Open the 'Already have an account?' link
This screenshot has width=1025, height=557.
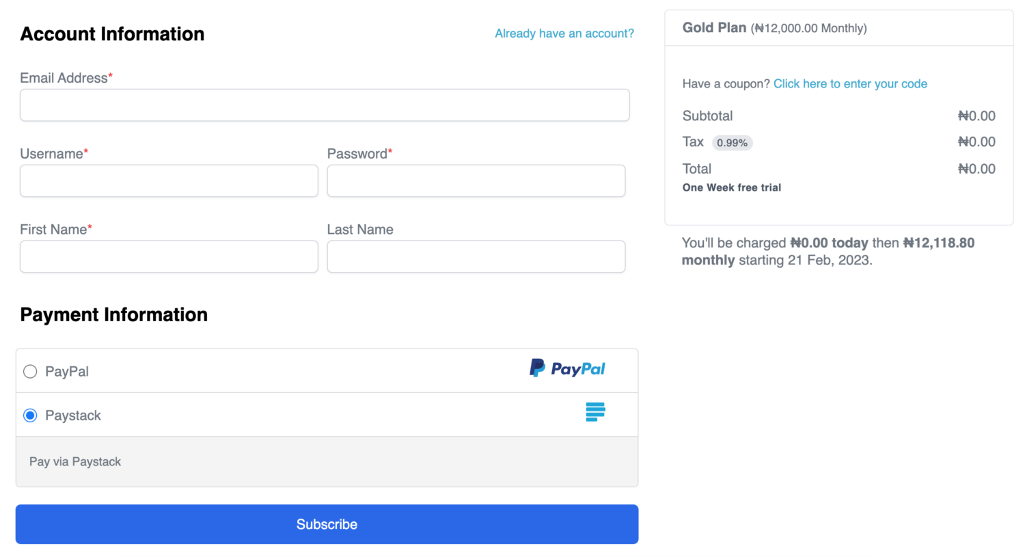coord(564,33)
